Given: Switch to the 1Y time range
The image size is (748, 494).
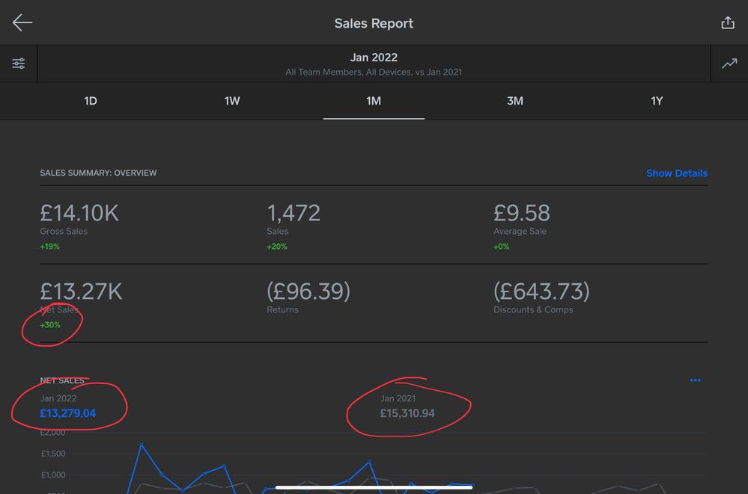Looking at the screenshot, I should coord(657,101).
